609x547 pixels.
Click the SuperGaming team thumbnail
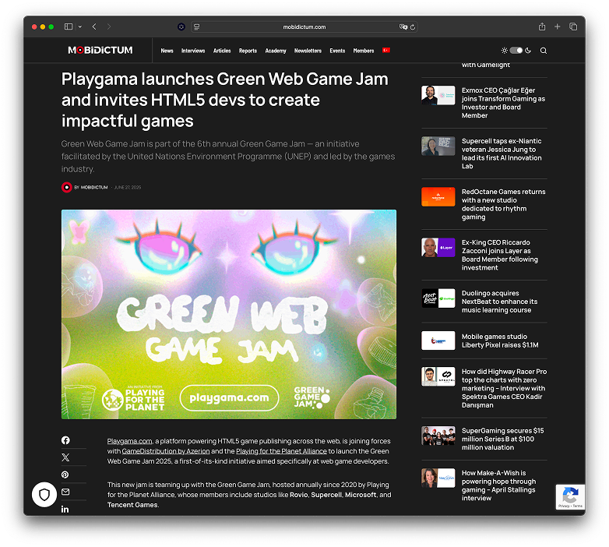point(438,436)
